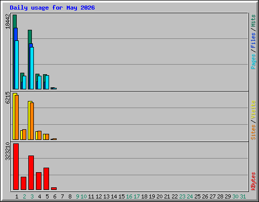
Task: Click the day label 25
Action: 197,196
